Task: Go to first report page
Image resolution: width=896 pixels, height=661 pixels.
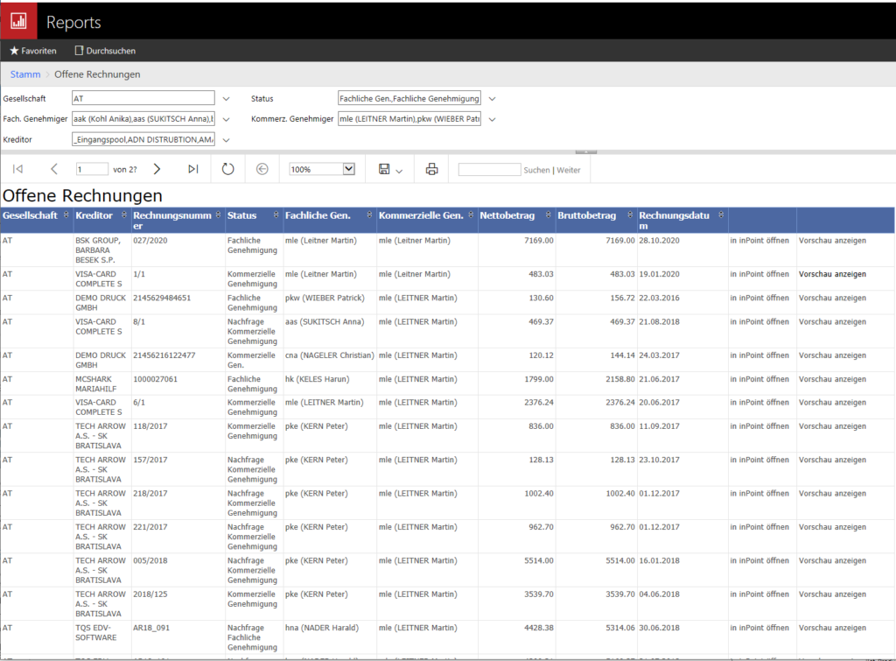Action: point(17,169)
